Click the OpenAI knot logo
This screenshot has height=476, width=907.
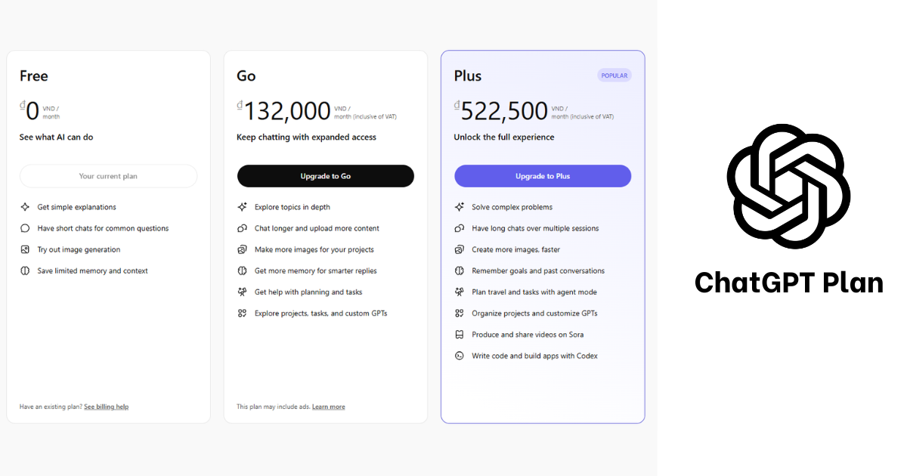point(788,187)
